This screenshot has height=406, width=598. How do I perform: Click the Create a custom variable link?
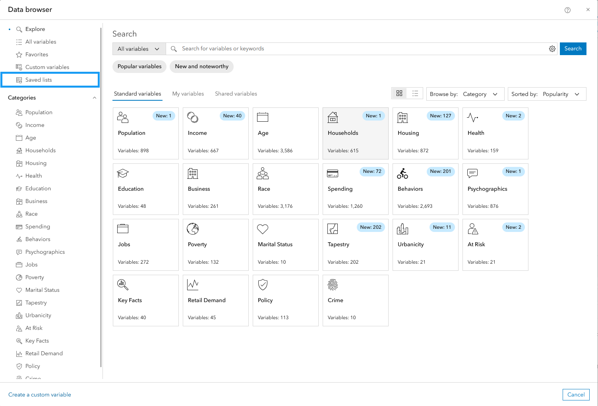(x=40, y=395)
